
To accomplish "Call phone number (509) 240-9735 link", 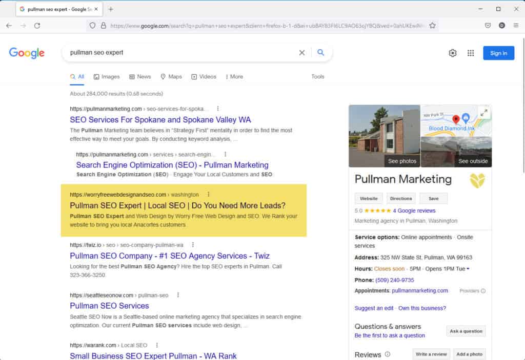I will point(395,280).
